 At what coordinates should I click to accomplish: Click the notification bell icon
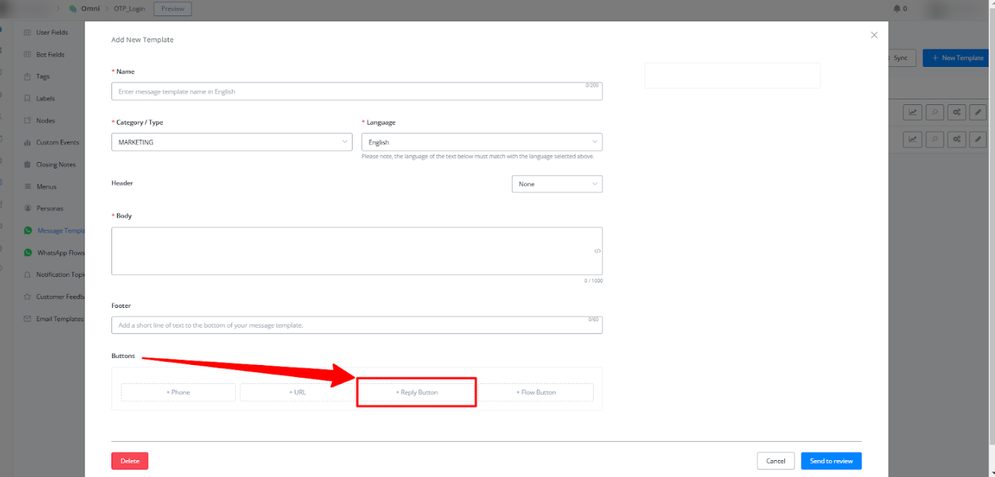pos(897,9)
